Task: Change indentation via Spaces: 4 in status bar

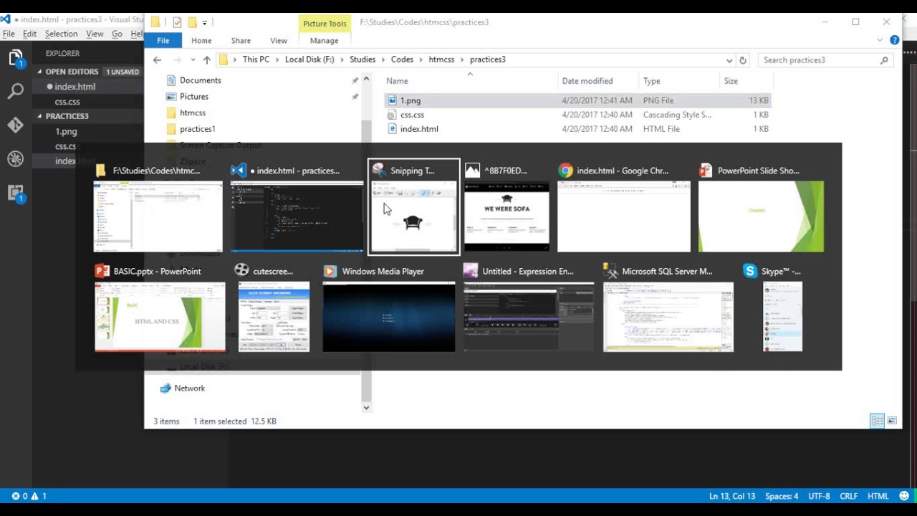Action: 782,496
